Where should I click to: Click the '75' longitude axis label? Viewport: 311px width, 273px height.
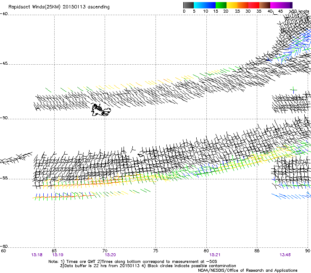click(x=155, y=251)
